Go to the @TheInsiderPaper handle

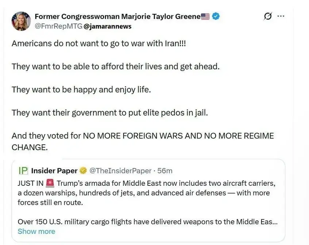[120, 170]
